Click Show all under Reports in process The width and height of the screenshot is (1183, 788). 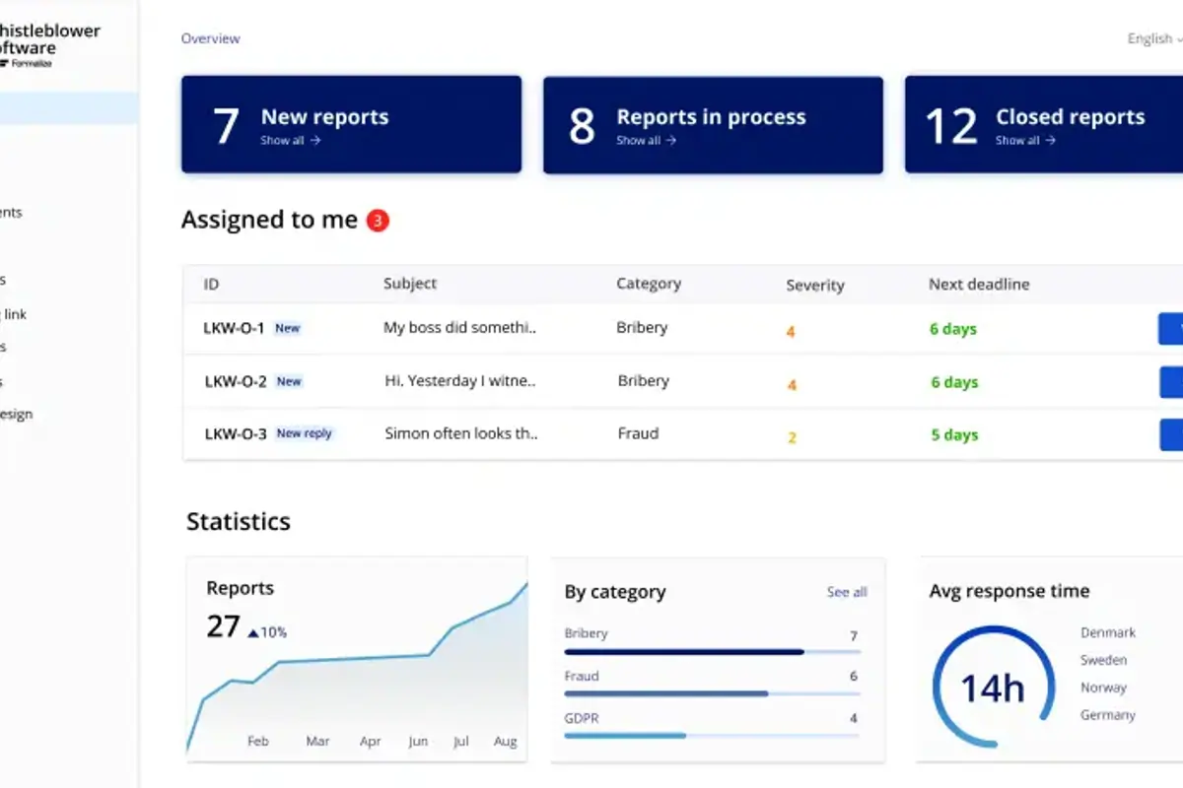(x=646, y=141)
